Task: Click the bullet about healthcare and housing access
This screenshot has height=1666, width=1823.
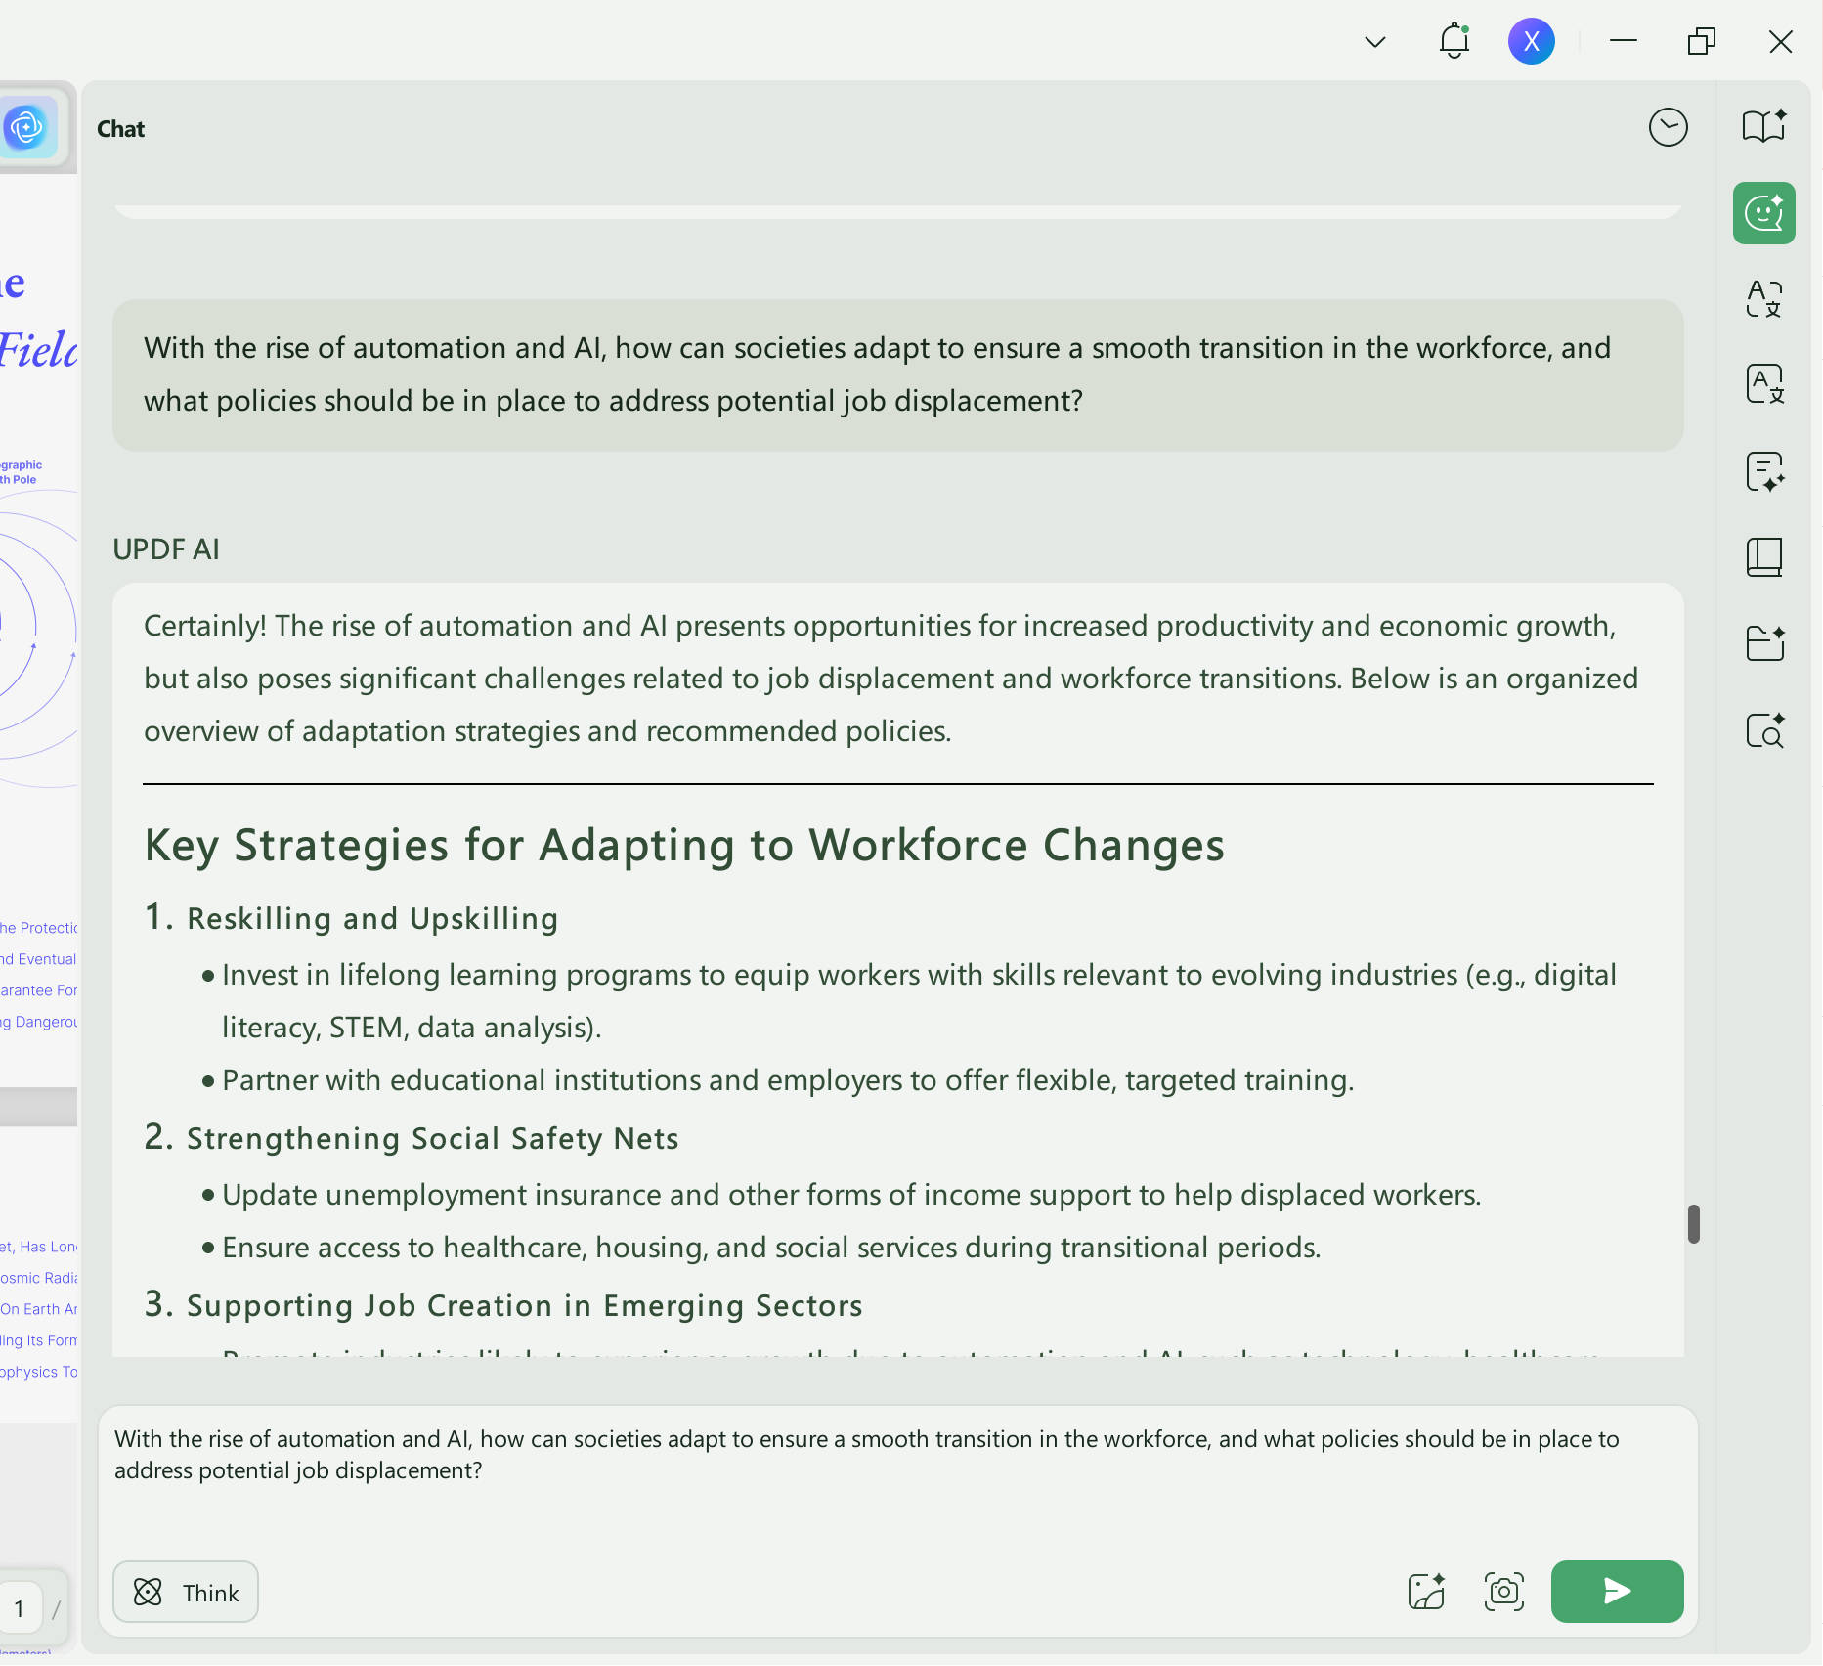Action: (771, 1248)
